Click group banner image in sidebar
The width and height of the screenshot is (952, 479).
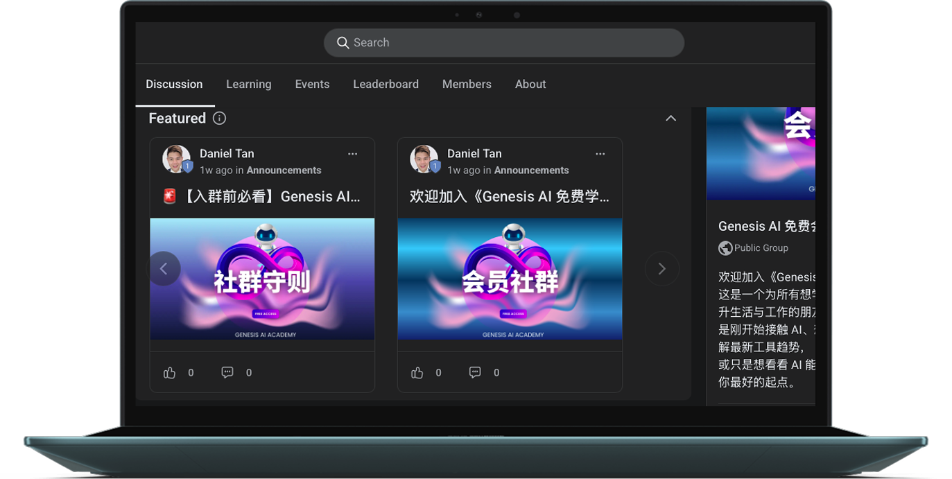click(761, 153)
